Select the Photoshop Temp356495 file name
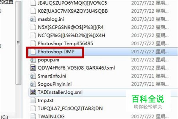The image size is (178, 119). point(65,44)
